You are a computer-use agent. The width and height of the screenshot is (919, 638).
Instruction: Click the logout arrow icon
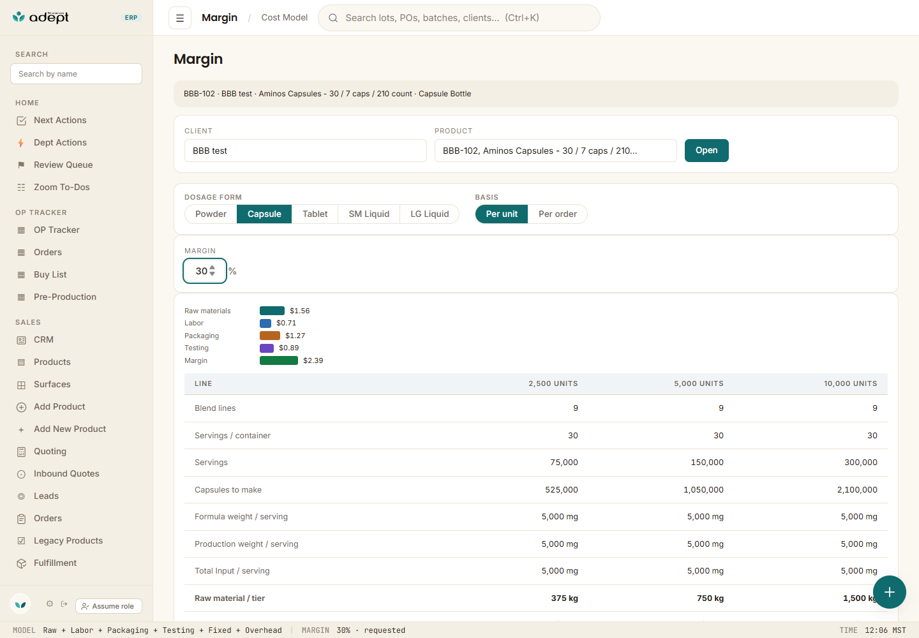point(64,604)
